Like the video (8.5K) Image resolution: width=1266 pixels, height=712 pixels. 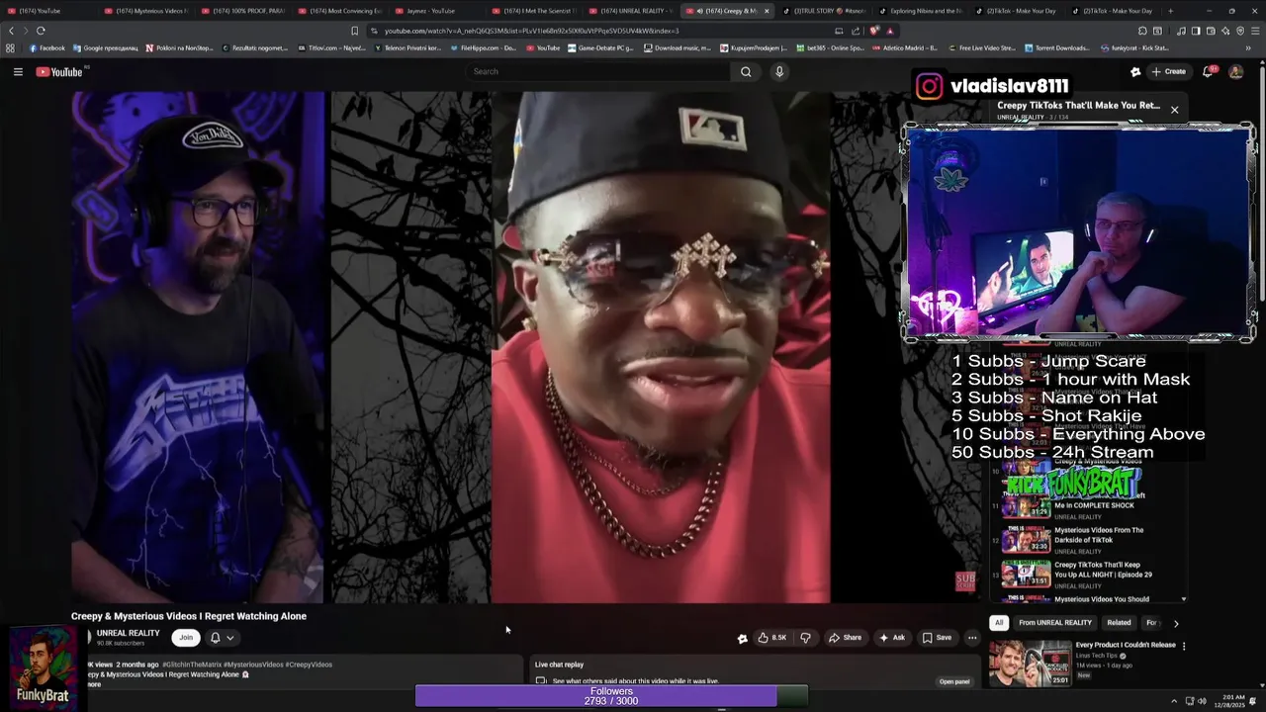pos(771,638)
